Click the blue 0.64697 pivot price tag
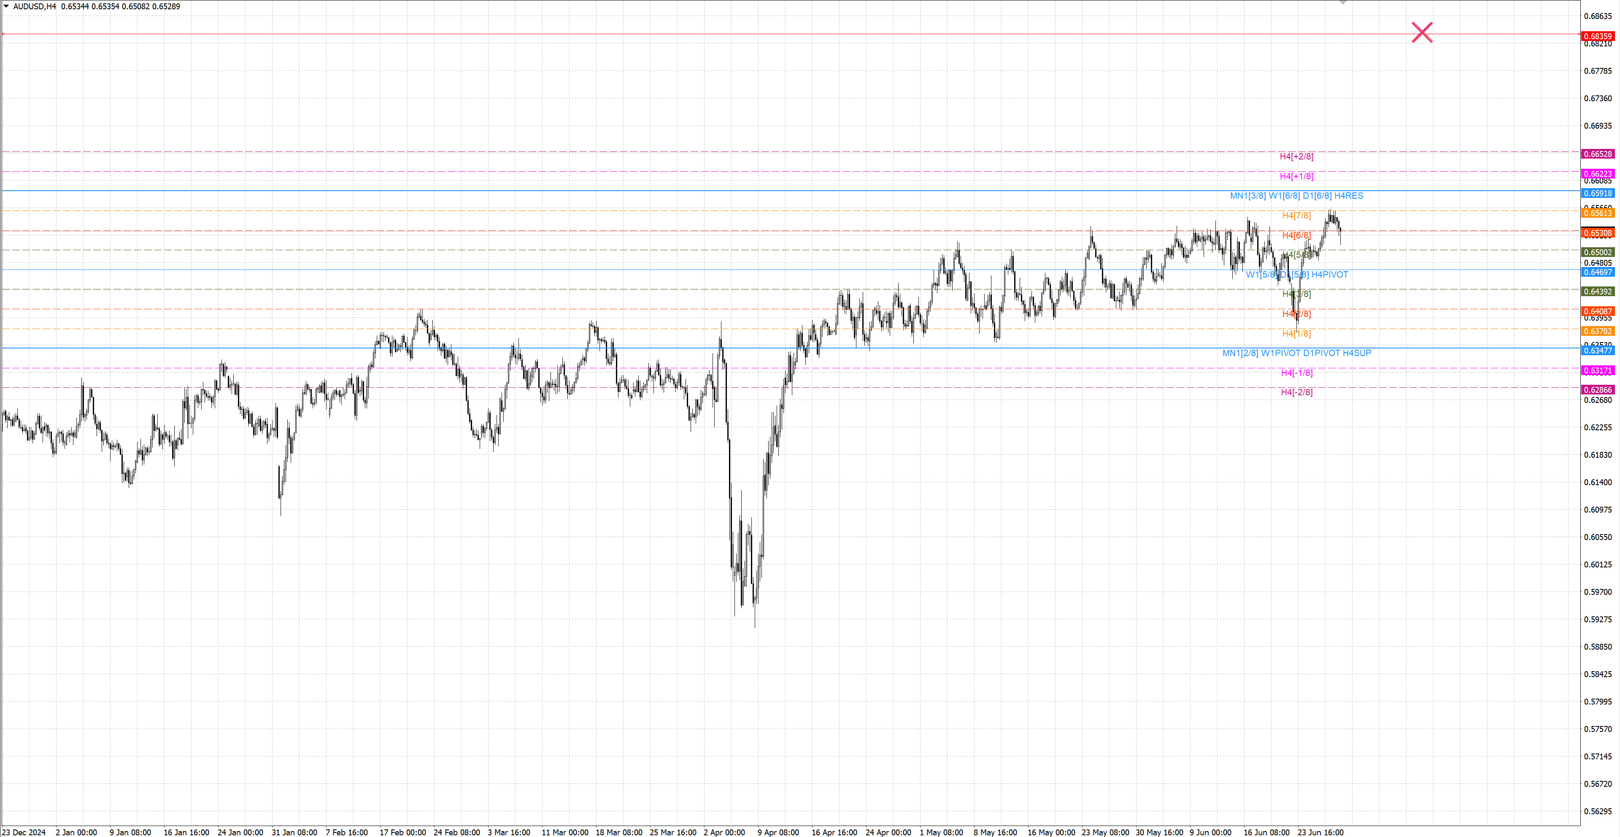Viewport: 1620px width, 837px height. pyautogui.click(x=1597, y=272)
